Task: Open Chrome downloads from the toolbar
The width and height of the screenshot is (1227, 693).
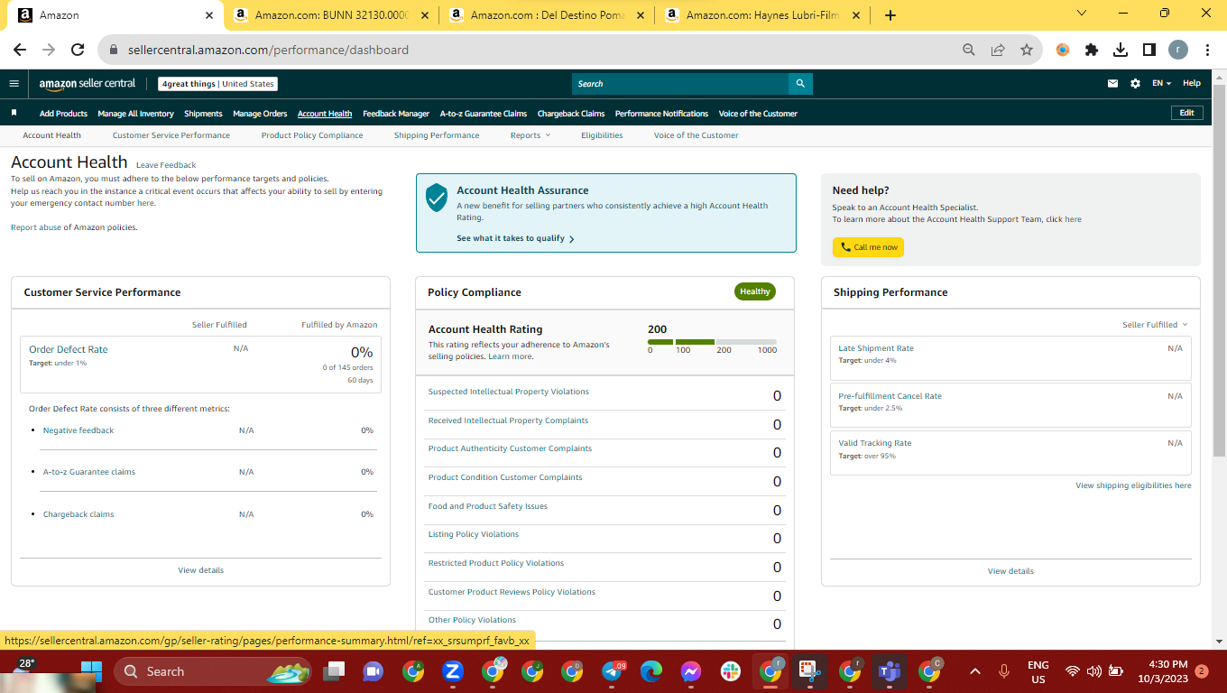Action: (1121, 50)
